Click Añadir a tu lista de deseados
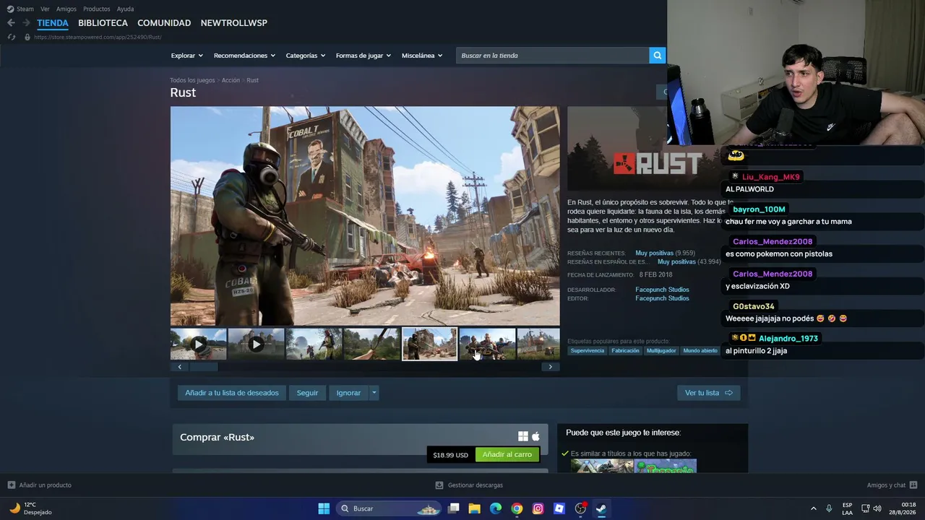Viewport: 925px width, 520px height. tap(232, 393)
